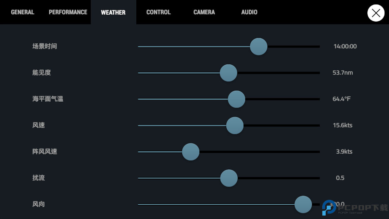
Task: Click the 风向 slider handle
Action: pyautogui.click(x=303, y=205)
